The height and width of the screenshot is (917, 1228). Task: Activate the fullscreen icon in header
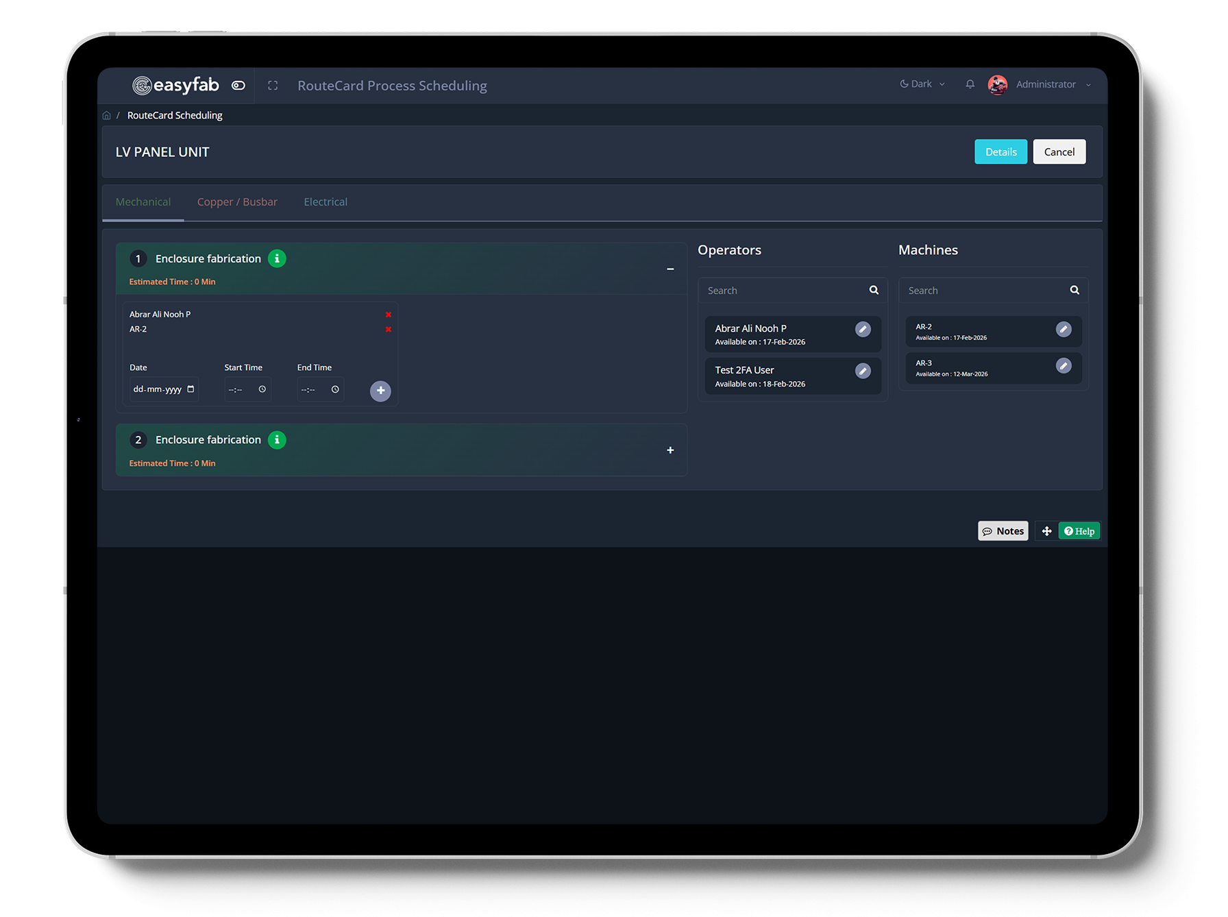[x=273, y=86]
